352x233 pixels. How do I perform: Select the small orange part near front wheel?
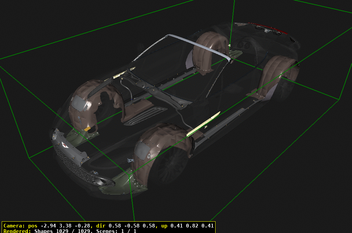tap(87, 129)
